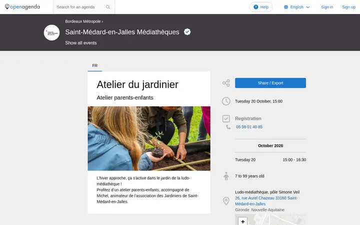Click the 'Atelier du jardinier' title
This screenshot has height=225, width=360.
[x=137, y=84]
